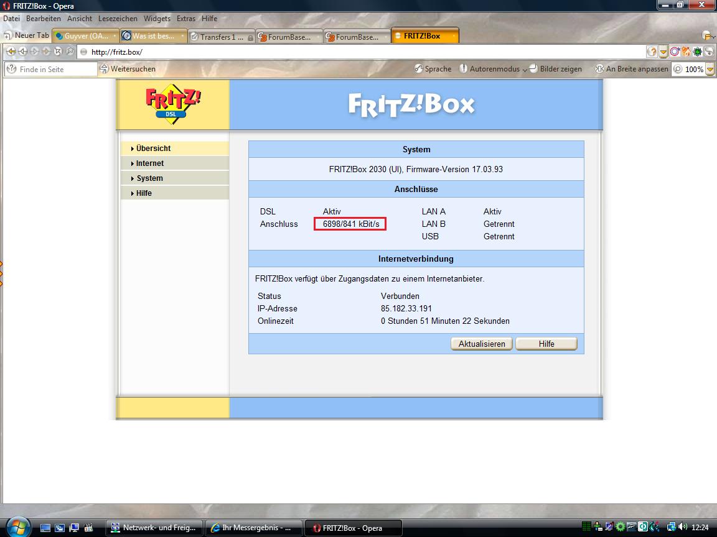The width and height of the screenshot is (717, 537).
Task: Open the Extras menu
Action: [x=185, y=19]
